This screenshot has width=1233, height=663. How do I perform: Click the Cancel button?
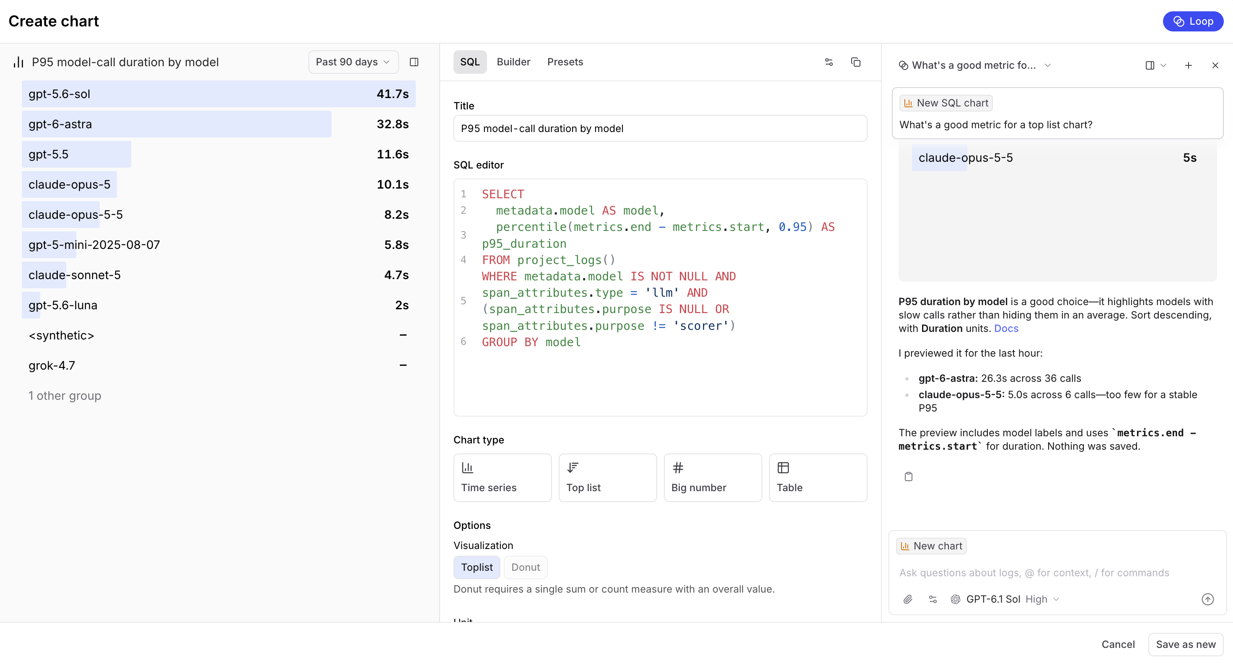(1118, 644)
